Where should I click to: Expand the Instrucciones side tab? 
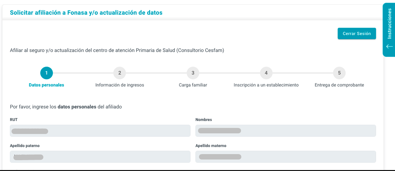coord(389,30)
